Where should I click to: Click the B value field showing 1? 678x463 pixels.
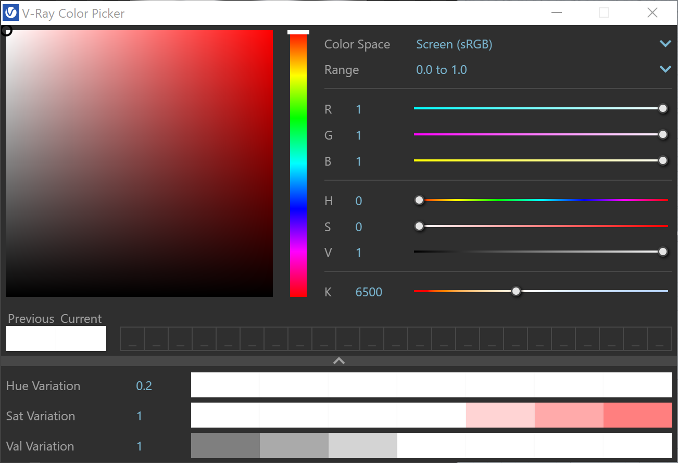tap(359, 161)
